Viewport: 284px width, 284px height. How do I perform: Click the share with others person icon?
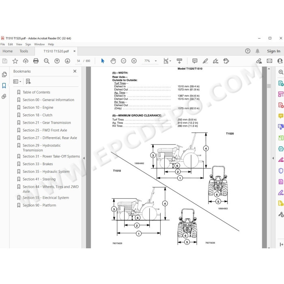click(280, 61)
